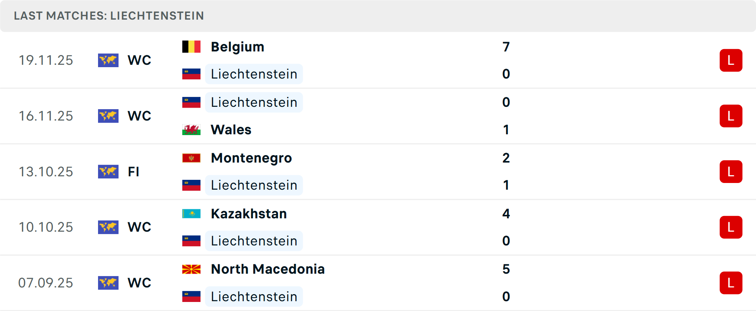This screenshot has height=311, width=756.
Task: Click the Montenegro flag icon
Action: tap(191, 157)
